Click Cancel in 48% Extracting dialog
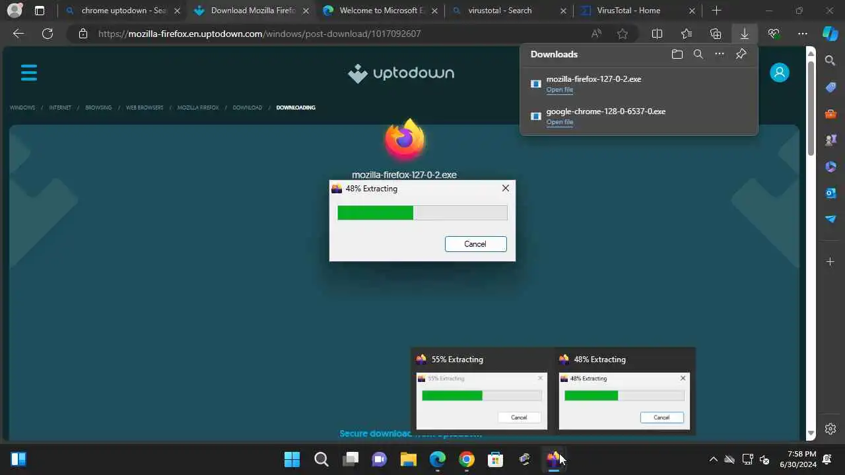 475,244
